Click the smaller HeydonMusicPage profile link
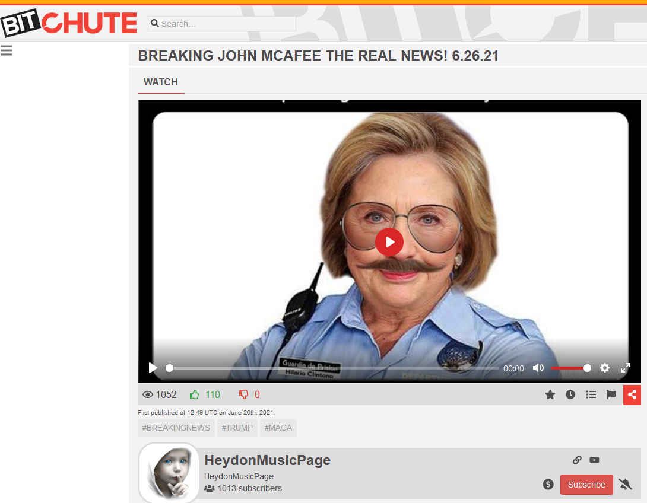 (239, 476)
